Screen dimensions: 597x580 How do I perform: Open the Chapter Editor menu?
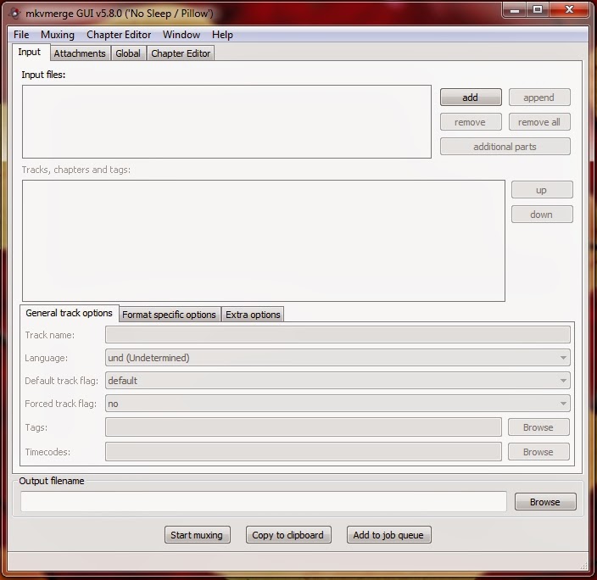[x=119, y=35]
